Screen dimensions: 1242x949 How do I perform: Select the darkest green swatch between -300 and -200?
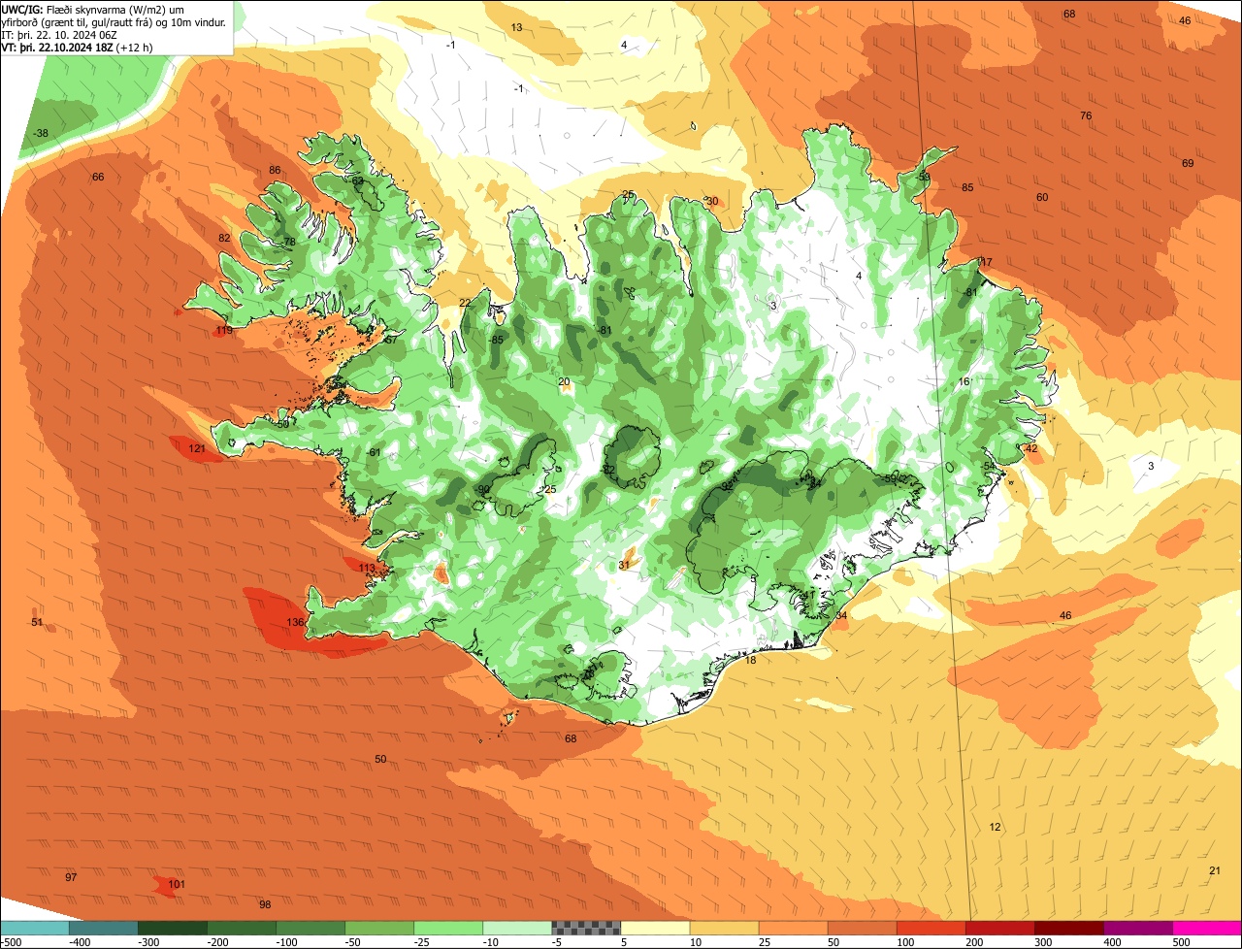(x=172, y=928)
